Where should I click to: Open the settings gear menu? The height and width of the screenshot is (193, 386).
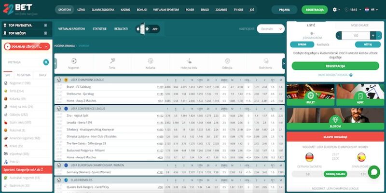[x=334, y=10]
